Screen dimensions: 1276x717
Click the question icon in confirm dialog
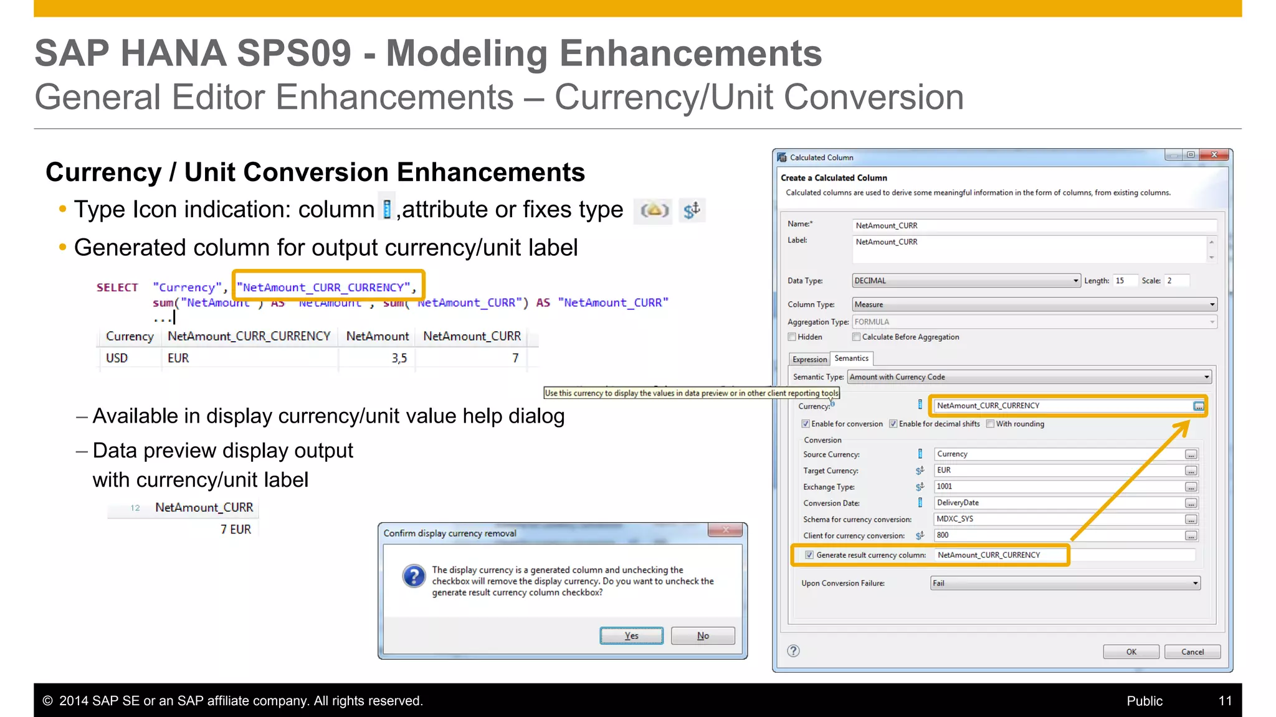(x=414, y=576)
